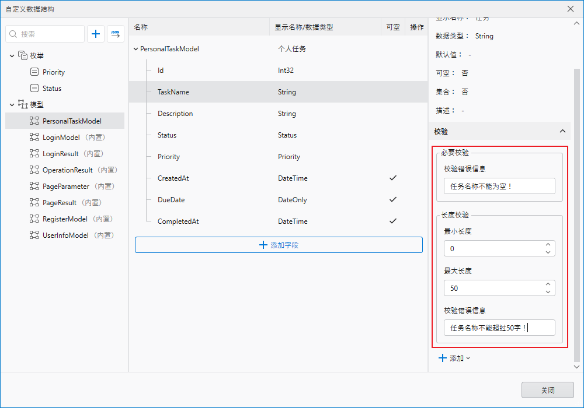Toggle nullable checkmark for DueDate
The height and width of the screenshot is (408, 584).
tap(392, 200)
